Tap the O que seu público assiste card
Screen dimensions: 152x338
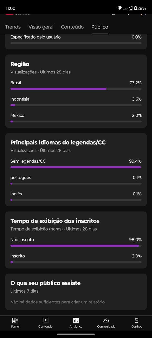click(76, 292)
